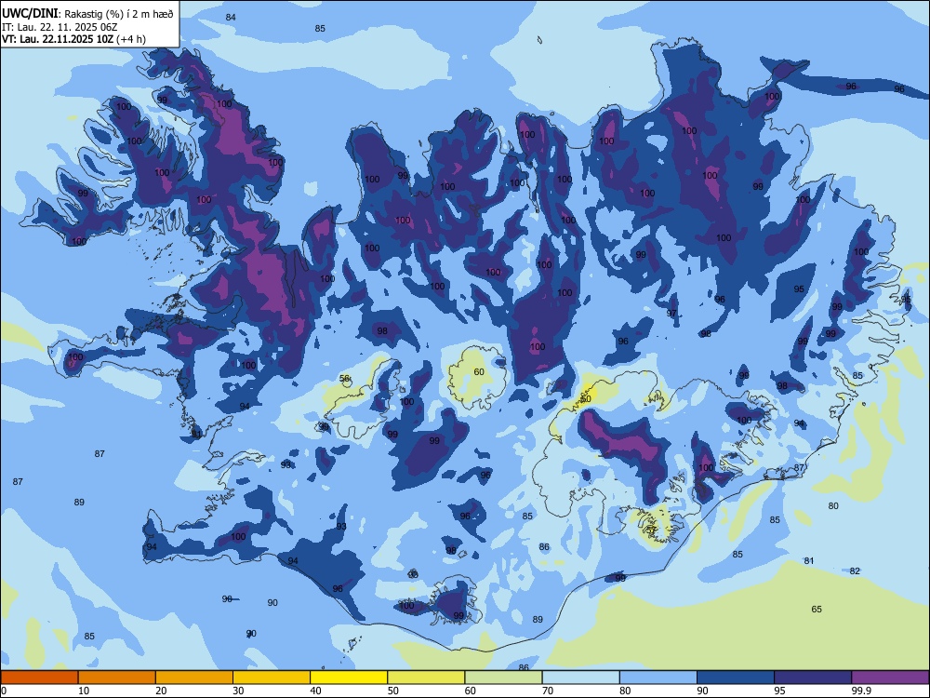Choose the amber 30–40 legend swatch

(272, 678)
